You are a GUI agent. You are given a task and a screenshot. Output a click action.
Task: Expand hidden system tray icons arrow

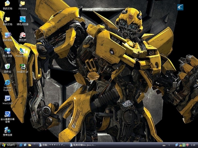point(169,145)
